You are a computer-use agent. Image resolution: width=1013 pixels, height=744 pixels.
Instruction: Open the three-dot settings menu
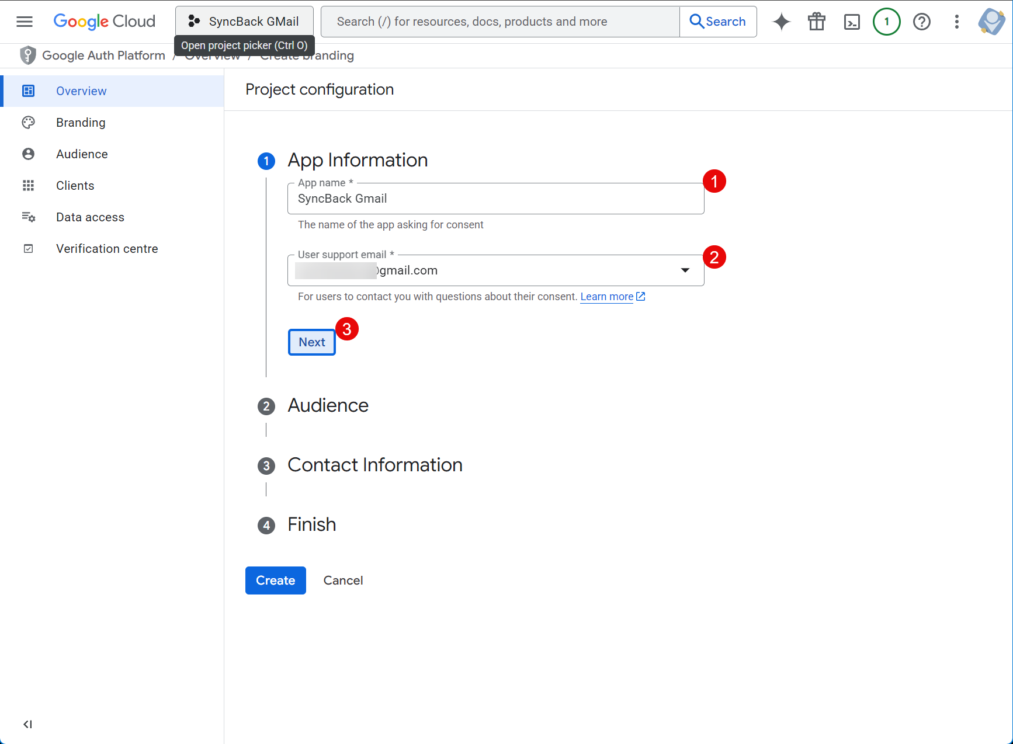(x=956, y=22)
